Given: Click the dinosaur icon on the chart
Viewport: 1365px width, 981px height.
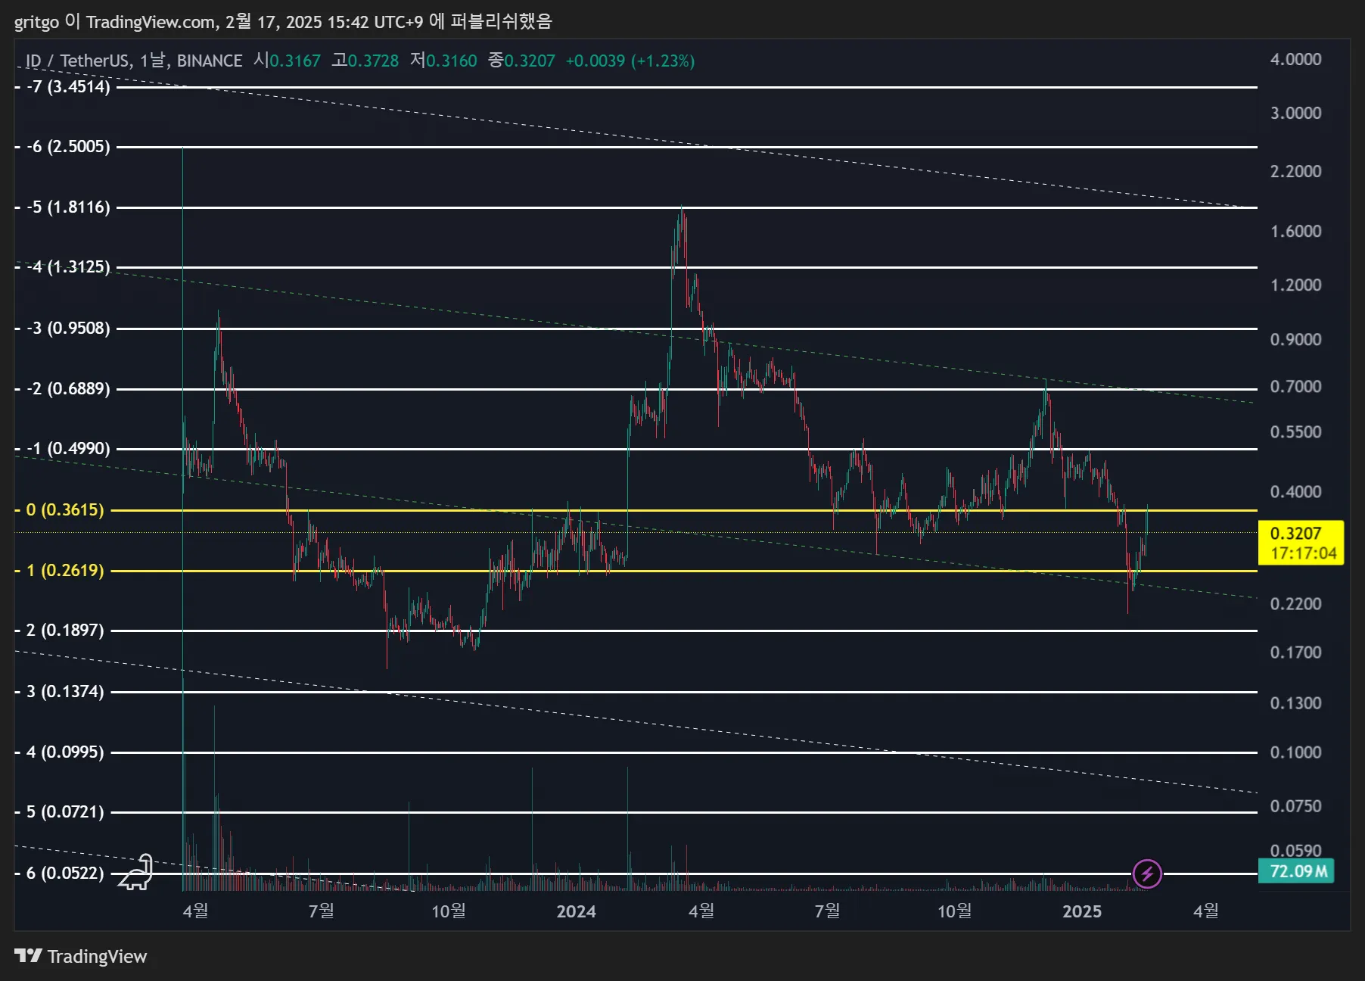Looking at the screenshot, I should pos(137,873).
